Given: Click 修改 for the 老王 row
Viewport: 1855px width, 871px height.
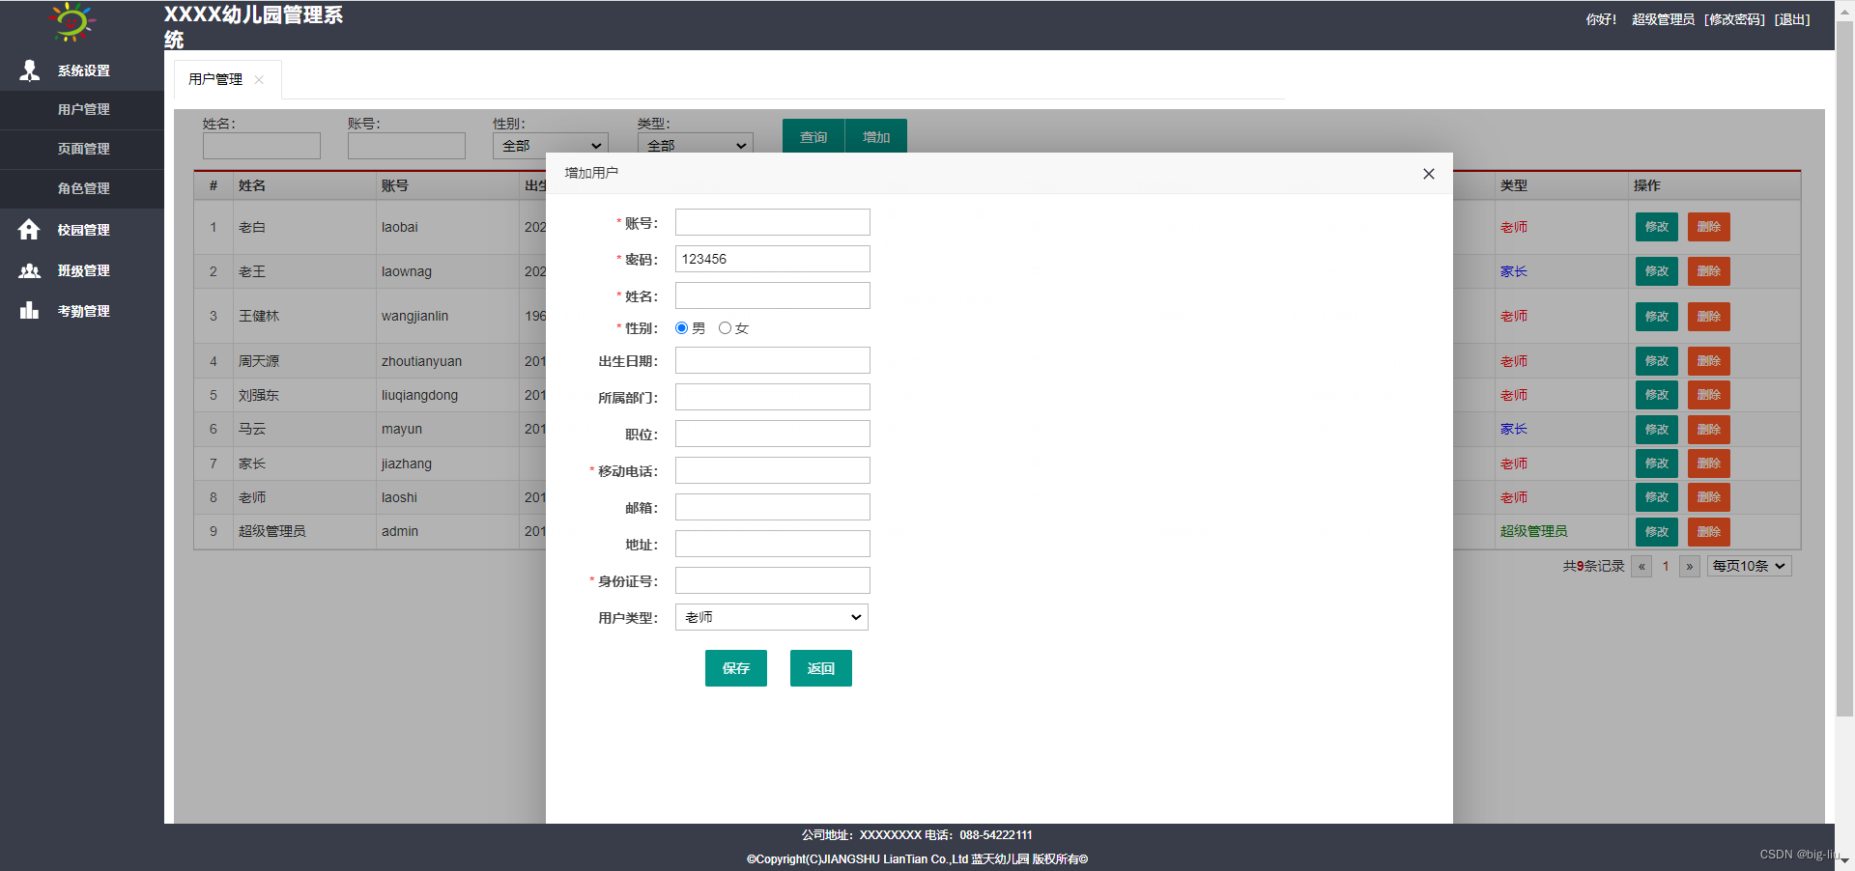Looking at the screenshot, I should point(1657,271).
